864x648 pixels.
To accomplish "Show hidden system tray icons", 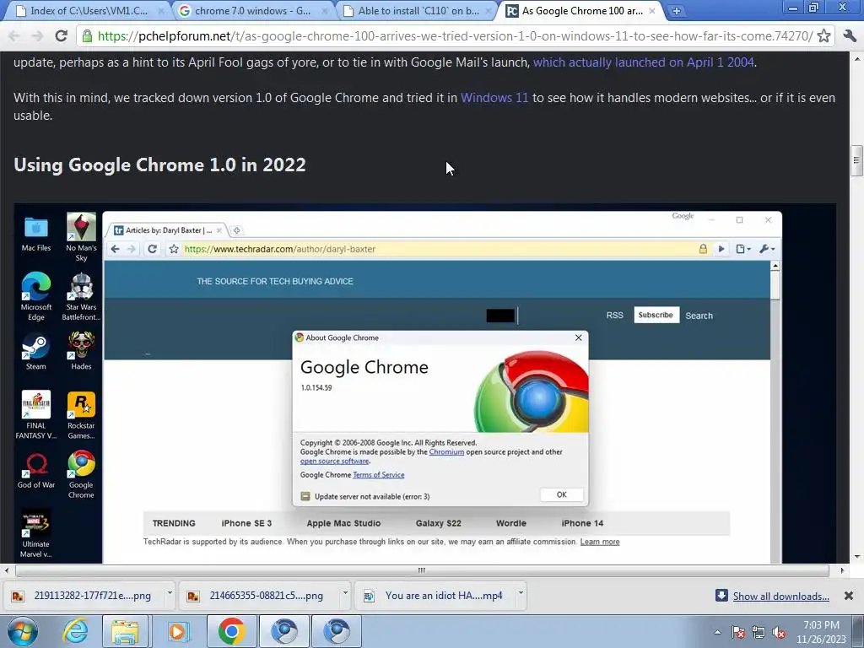I will (717, 632).
